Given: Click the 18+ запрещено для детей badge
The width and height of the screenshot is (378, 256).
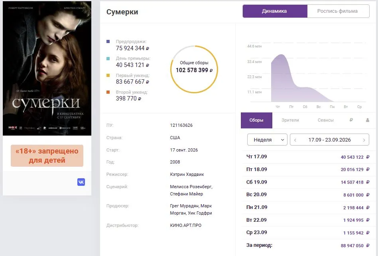Looking at the screenshot, I should (x=47, y=156).
